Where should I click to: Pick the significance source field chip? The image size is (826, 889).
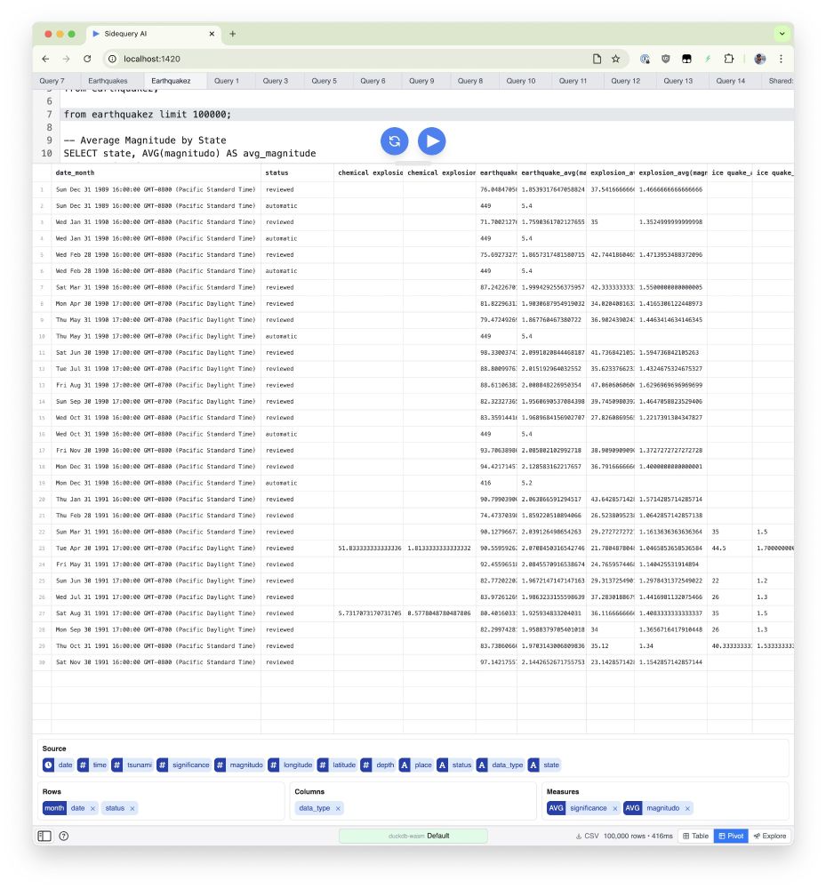pyautogui.click(x=184, y=765)
